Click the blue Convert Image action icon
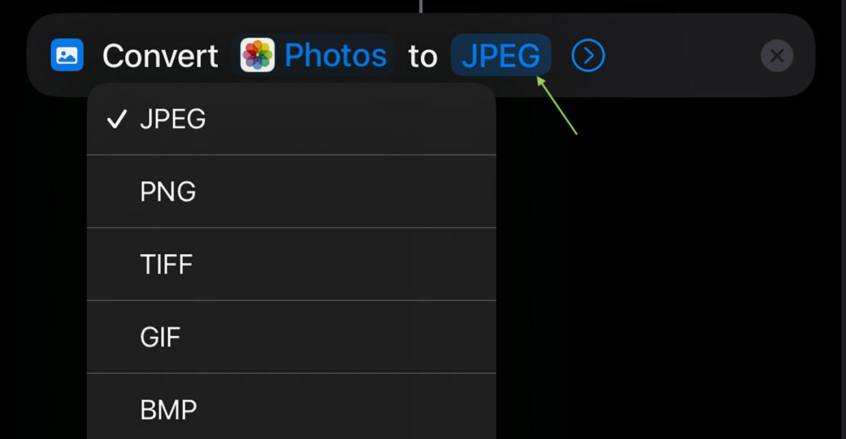This screenshot has width=846, height=439. 67,55
